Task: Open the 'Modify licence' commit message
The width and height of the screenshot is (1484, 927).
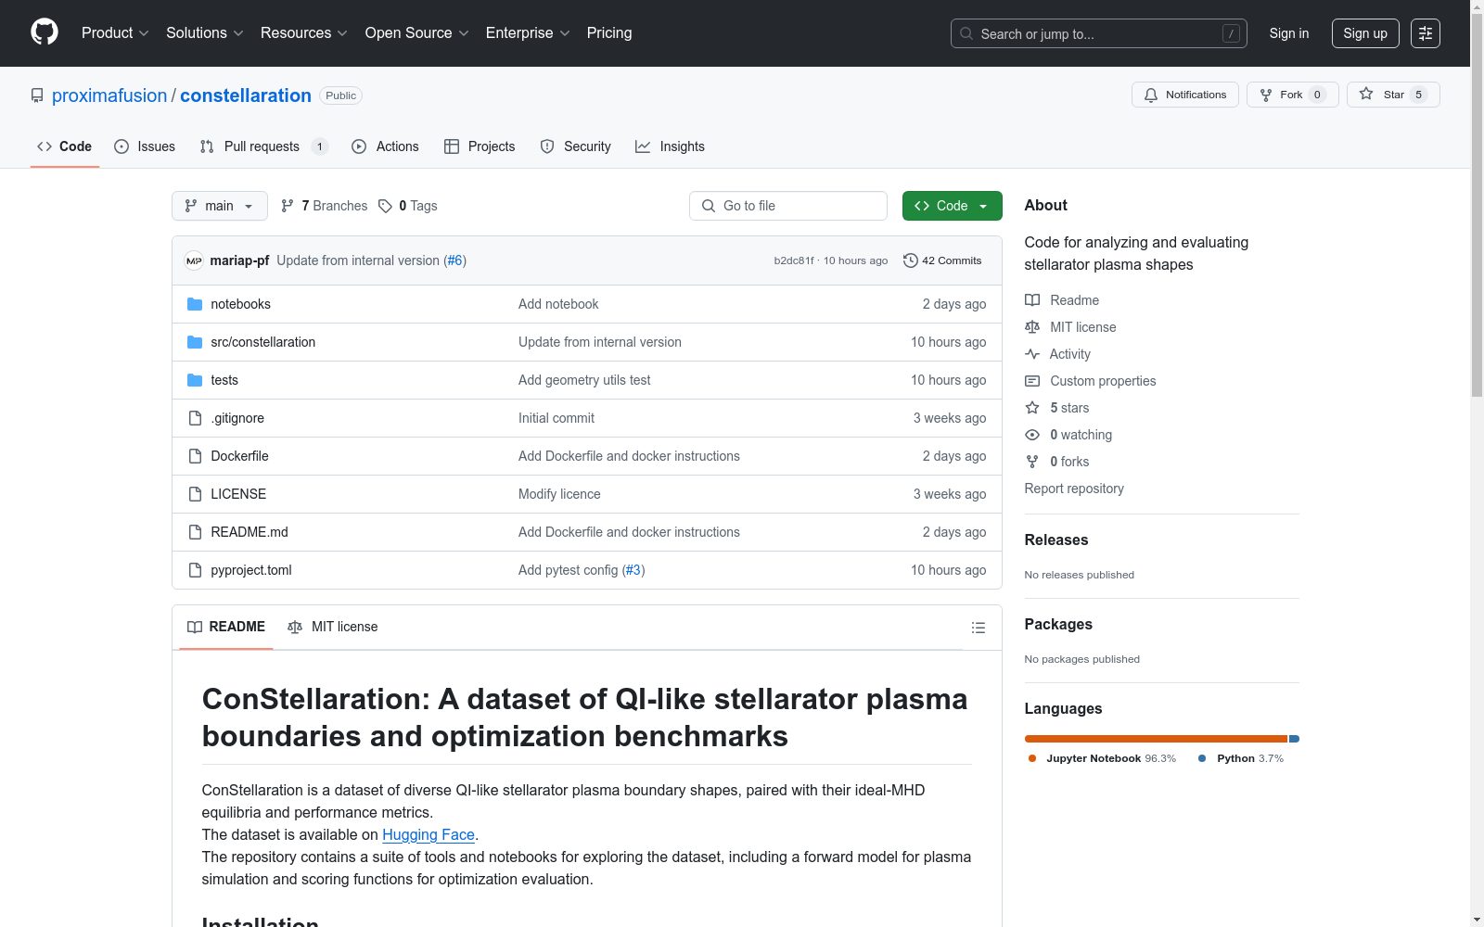Action: (x=559, y=494)
